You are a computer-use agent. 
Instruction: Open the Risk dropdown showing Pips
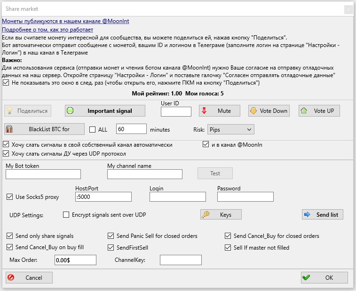pos(230,129)
